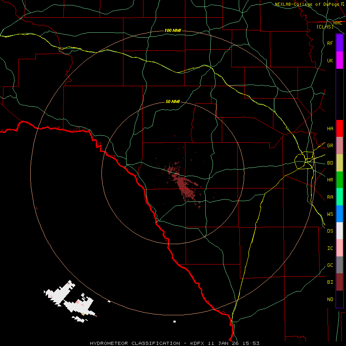Click the IC legend label

pos(330,248)
